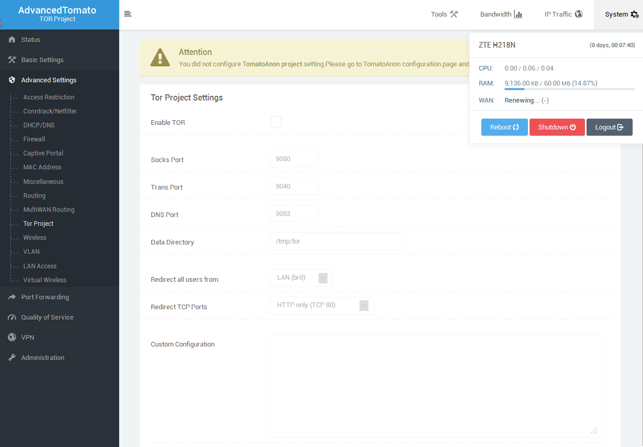Screen dimensions: 643x447
Task: Select Tor Project in sidebar
Action: [38, 224]
